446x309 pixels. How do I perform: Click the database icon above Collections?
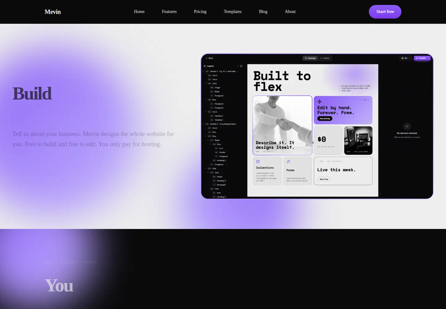click(258, 162)
